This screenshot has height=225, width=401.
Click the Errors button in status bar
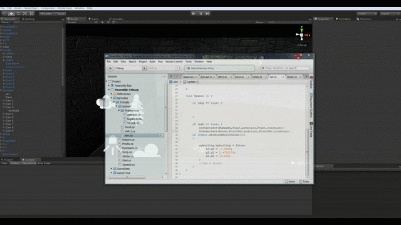290,181
